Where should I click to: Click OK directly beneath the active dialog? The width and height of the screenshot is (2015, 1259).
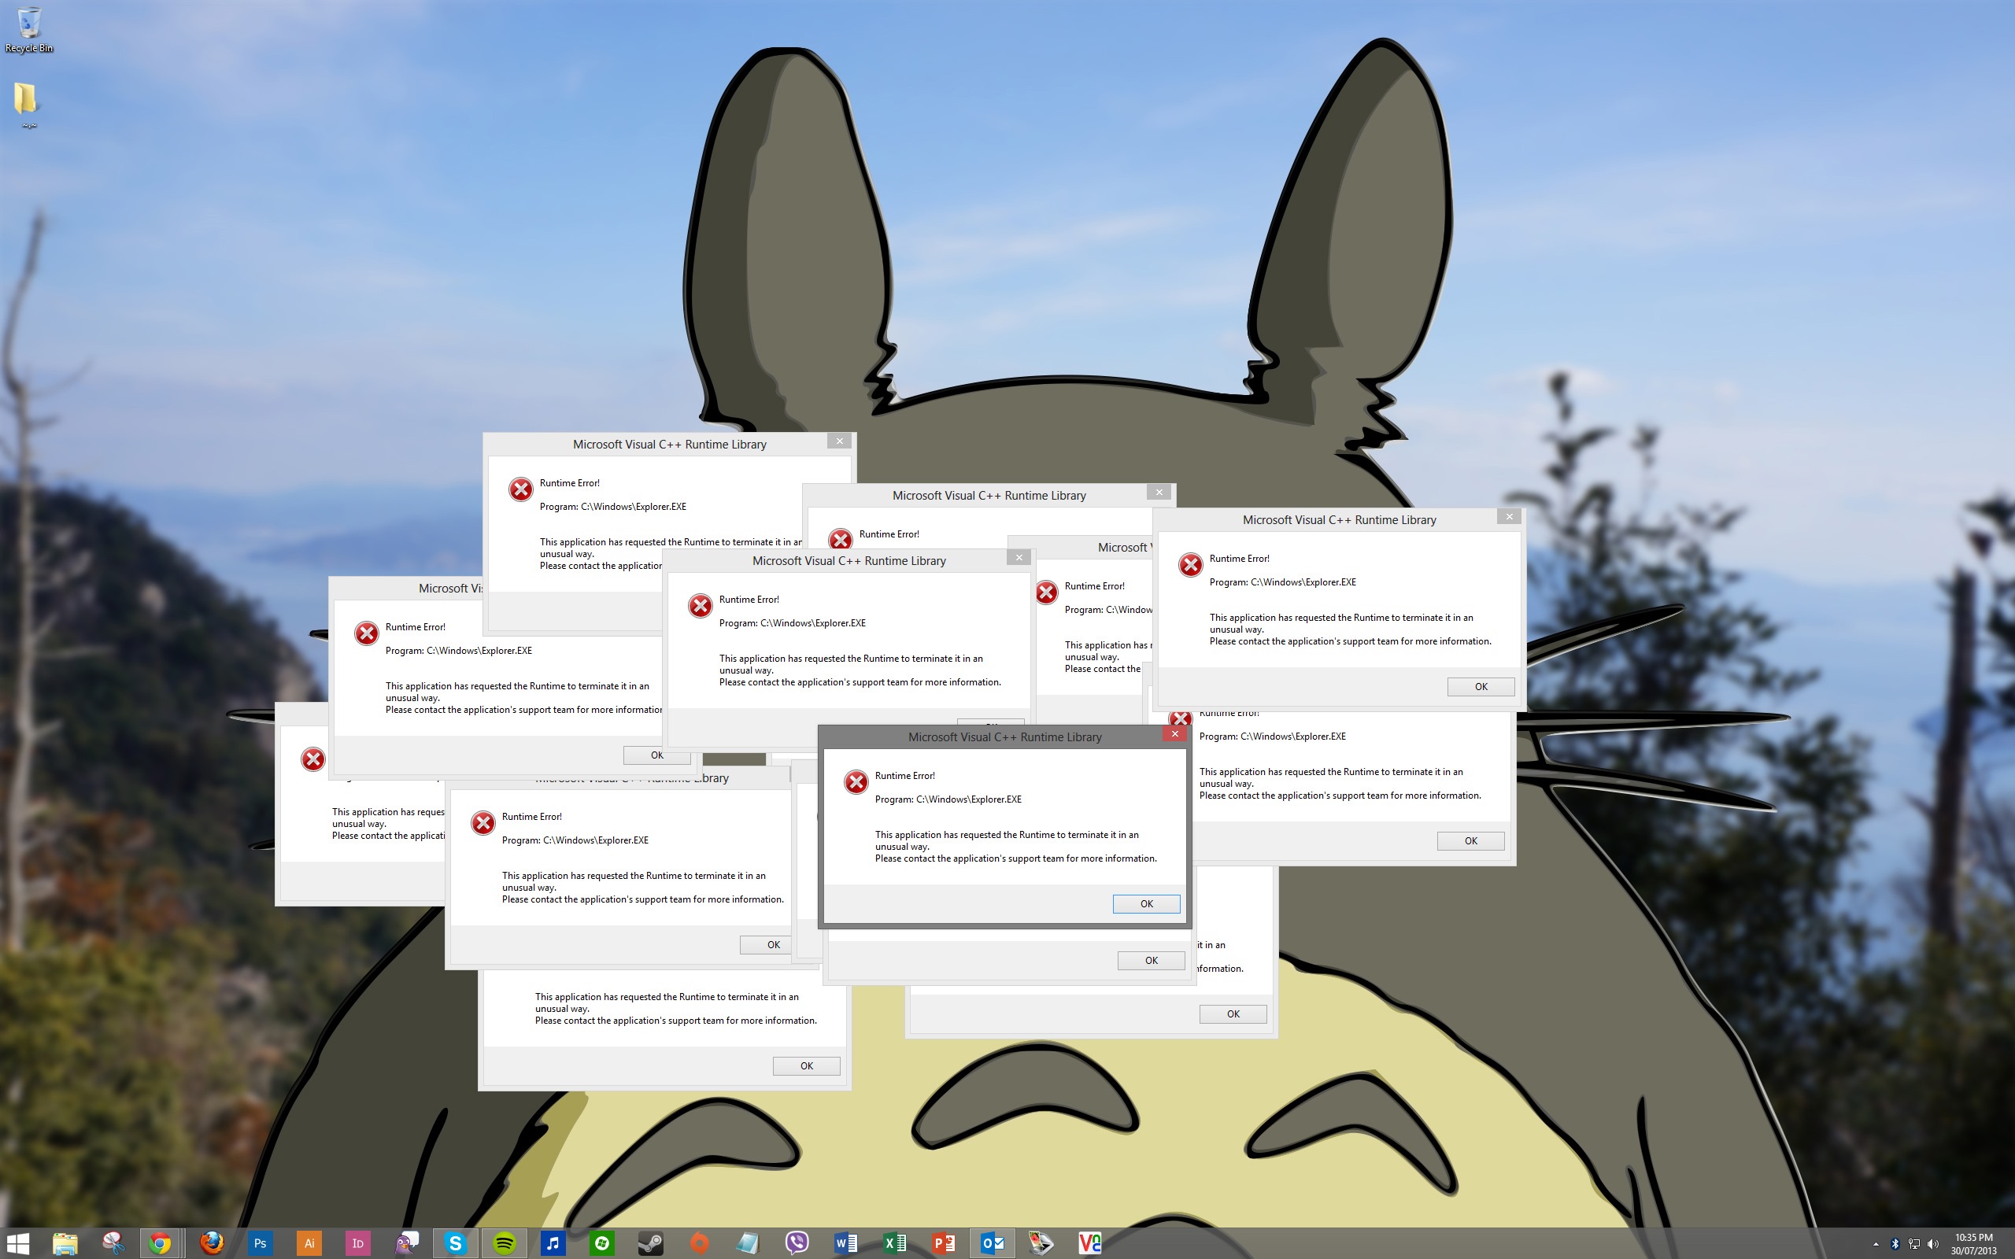(1152, 960)
